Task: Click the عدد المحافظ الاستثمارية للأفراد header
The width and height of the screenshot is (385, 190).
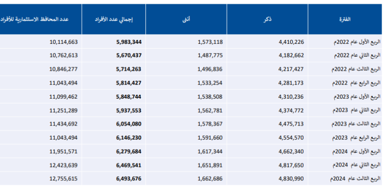Action: [34, 19]
